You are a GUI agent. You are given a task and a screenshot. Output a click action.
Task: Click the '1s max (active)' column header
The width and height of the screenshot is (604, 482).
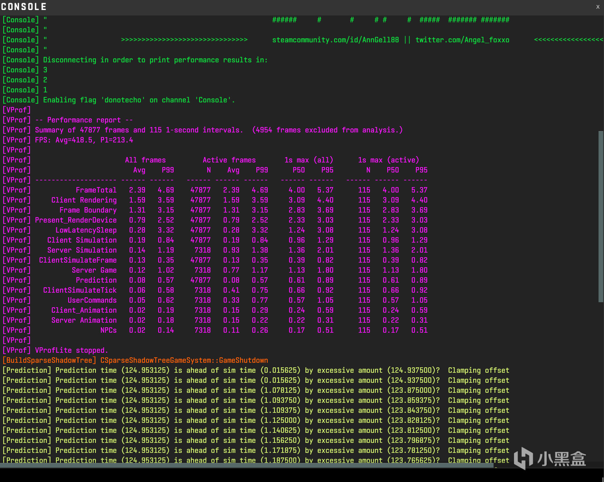388,160
